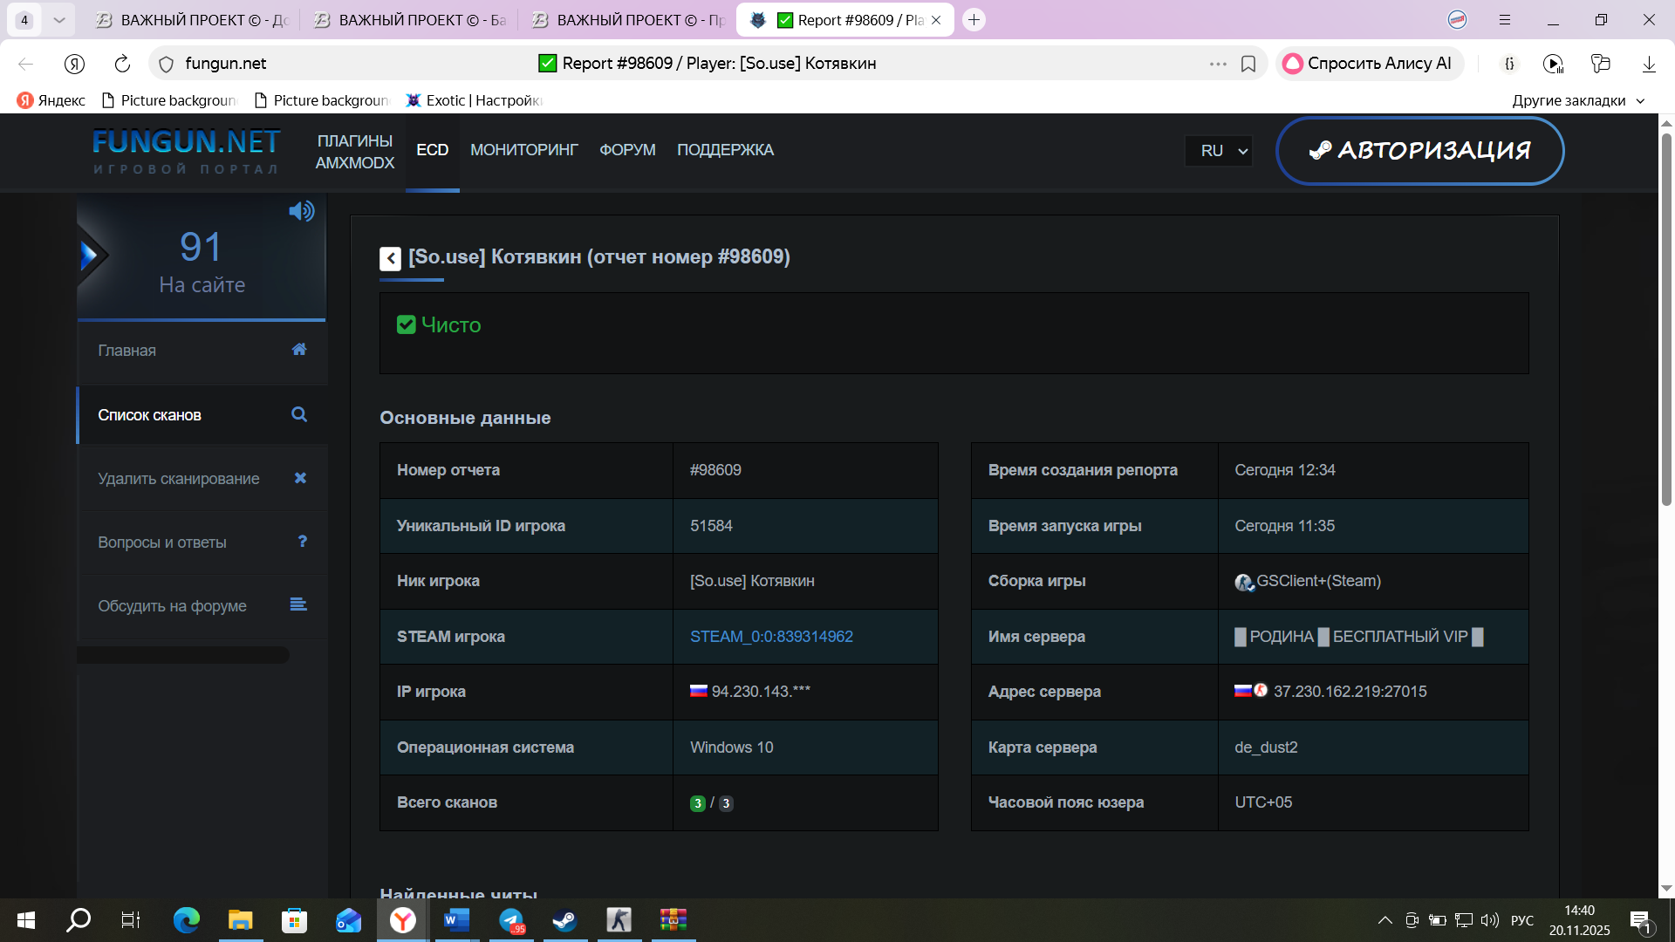The image size is (1675, 942).
Task: Click back arrow beside report title
Action: pyautogui.click(x=390, y=258)
